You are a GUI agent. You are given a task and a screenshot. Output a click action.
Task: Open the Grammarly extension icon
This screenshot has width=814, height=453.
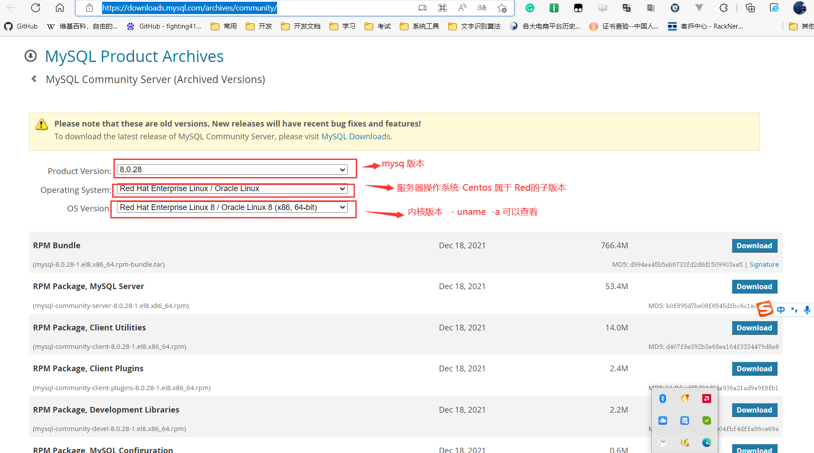point(530,7)
